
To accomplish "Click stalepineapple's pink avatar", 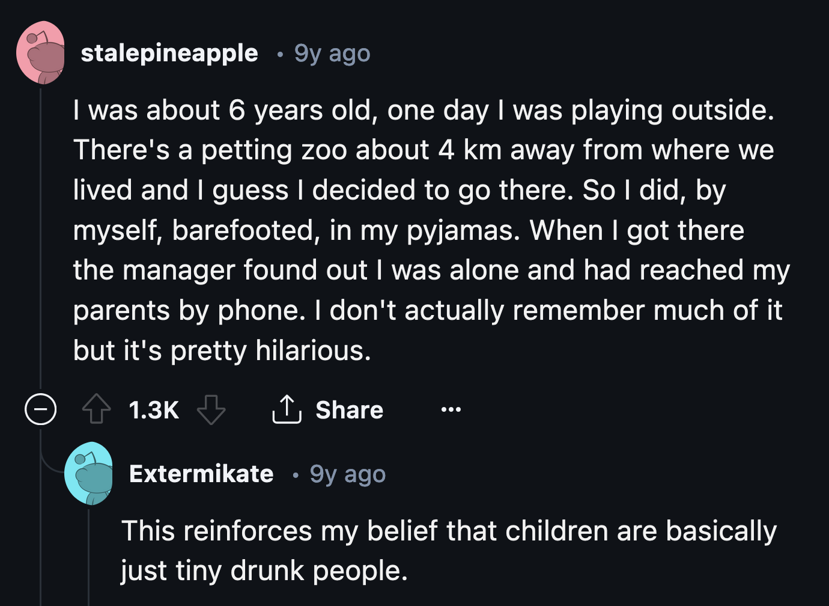I will [x=41, y=53].
